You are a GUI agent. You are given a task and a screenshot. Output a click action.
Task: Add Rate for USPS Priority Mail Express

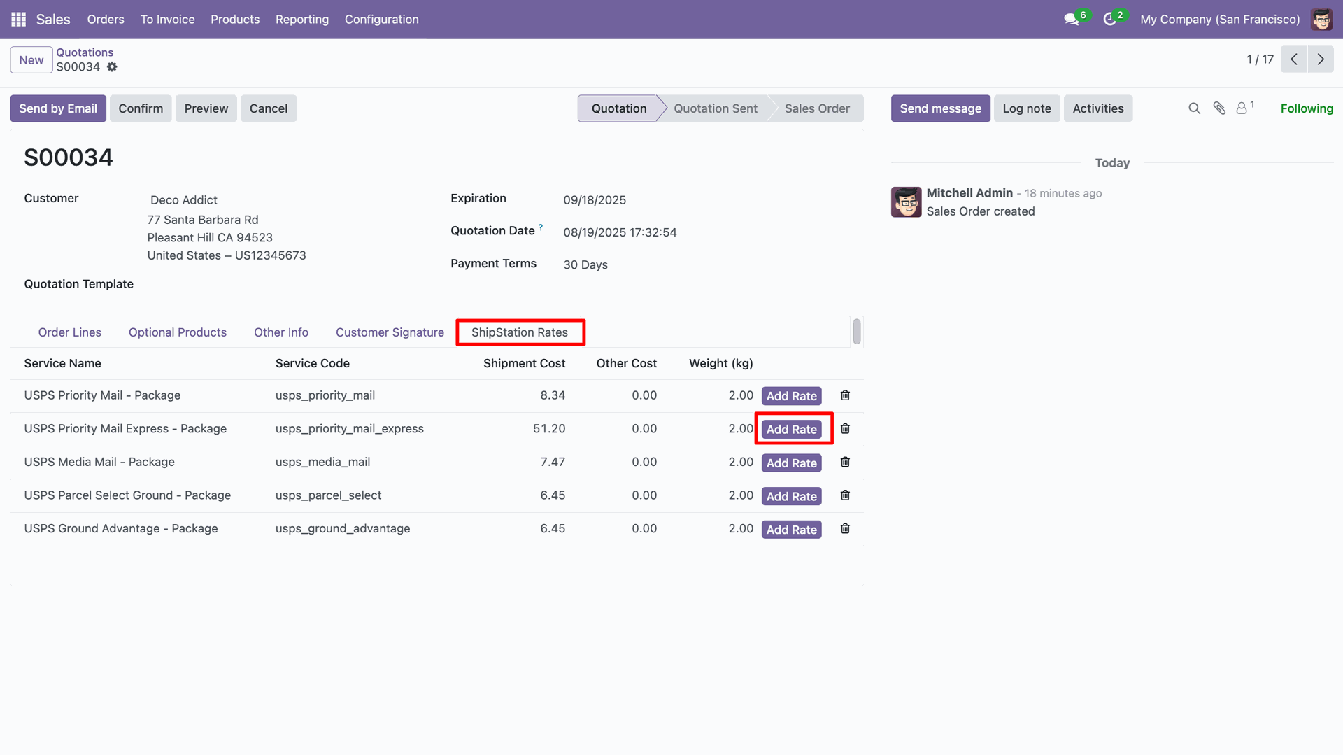(791, 430)
